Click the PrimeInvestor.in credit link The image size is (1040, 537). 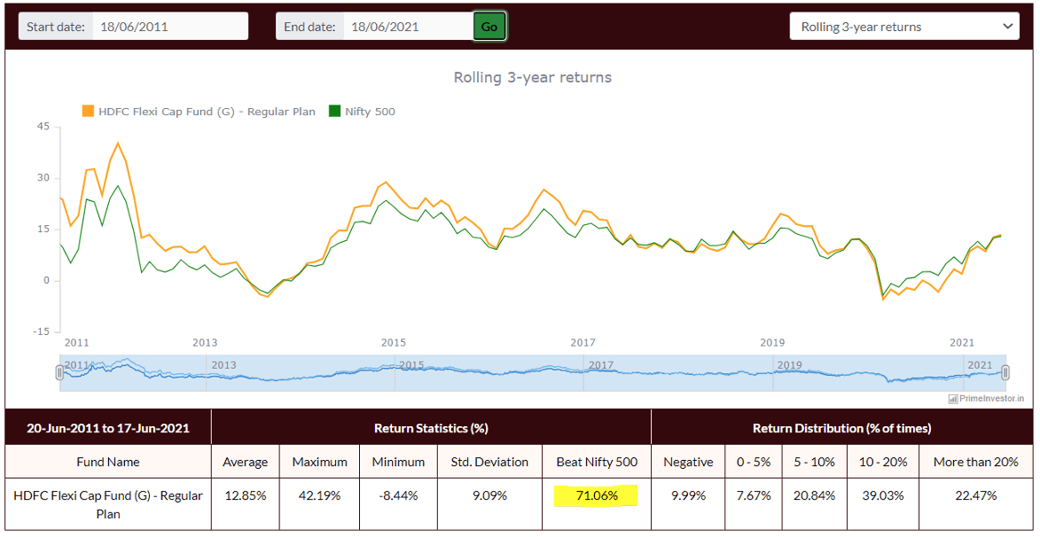pyautogui.click(x=991, y=399)
